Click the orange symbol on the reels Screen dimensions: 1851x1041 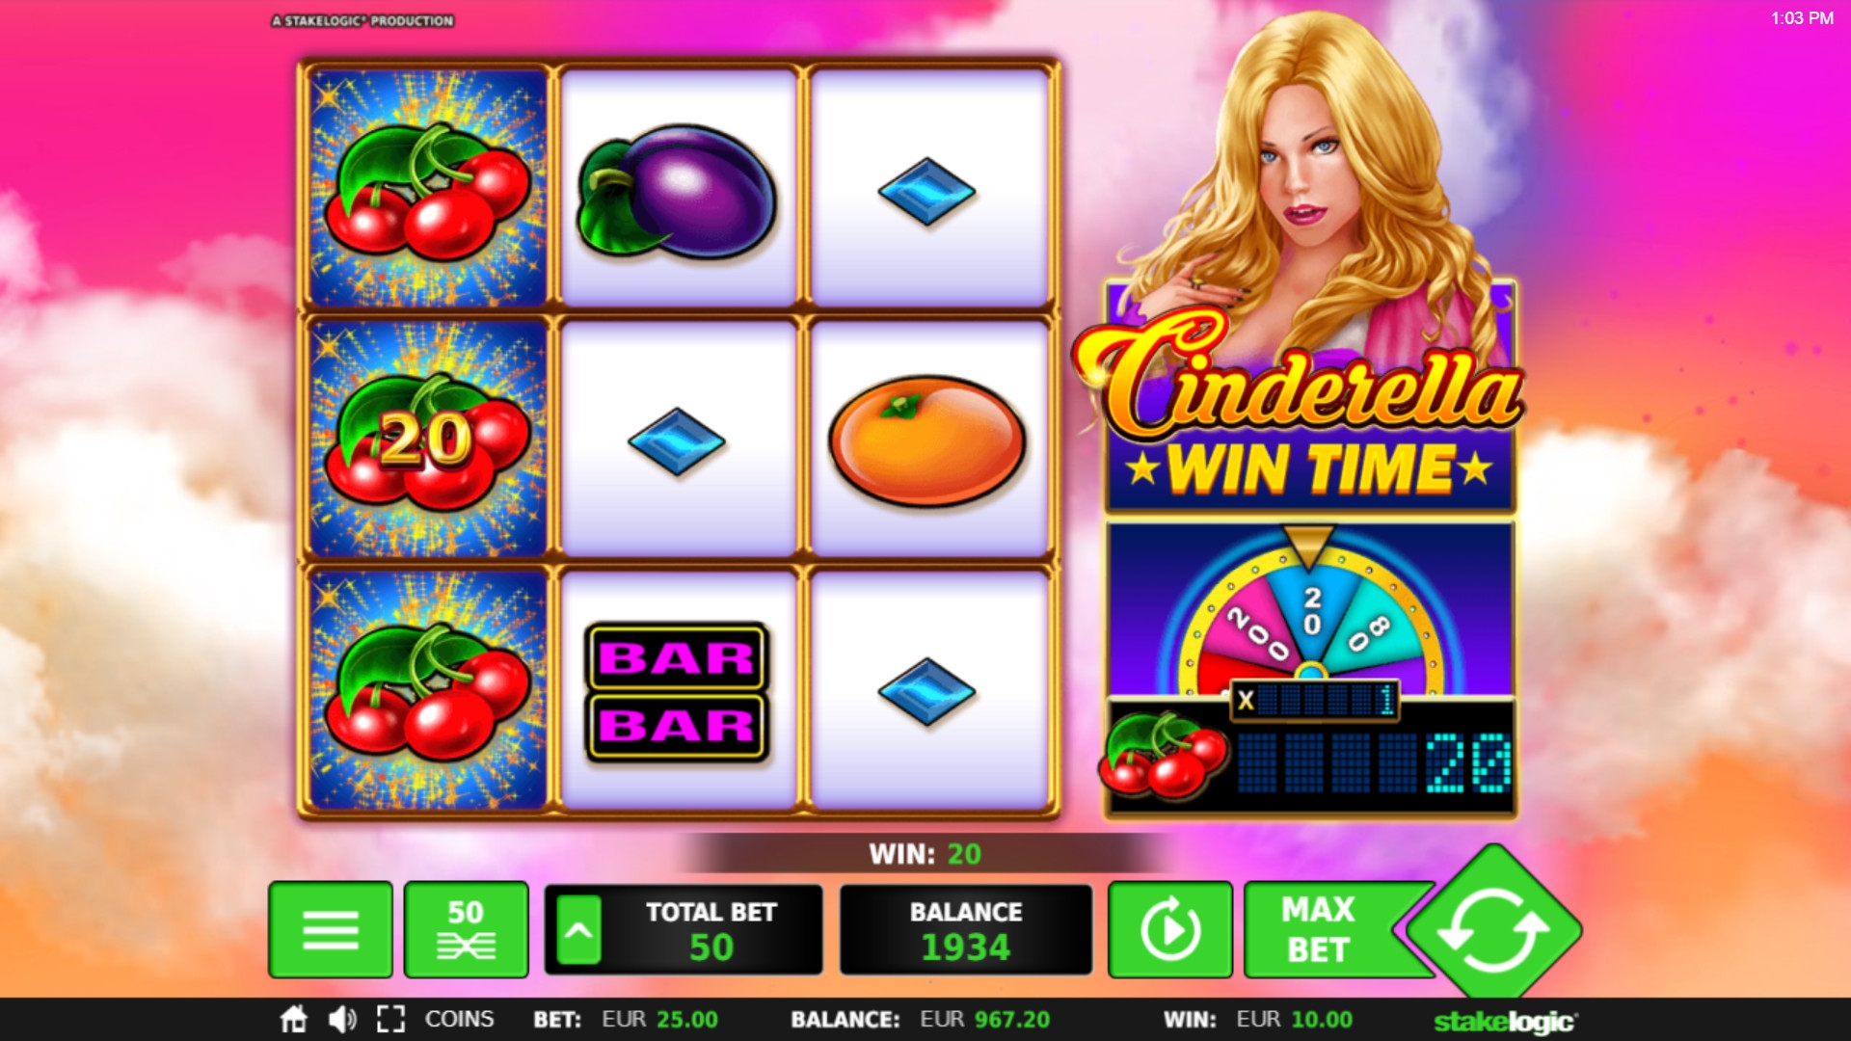point(927,440)
